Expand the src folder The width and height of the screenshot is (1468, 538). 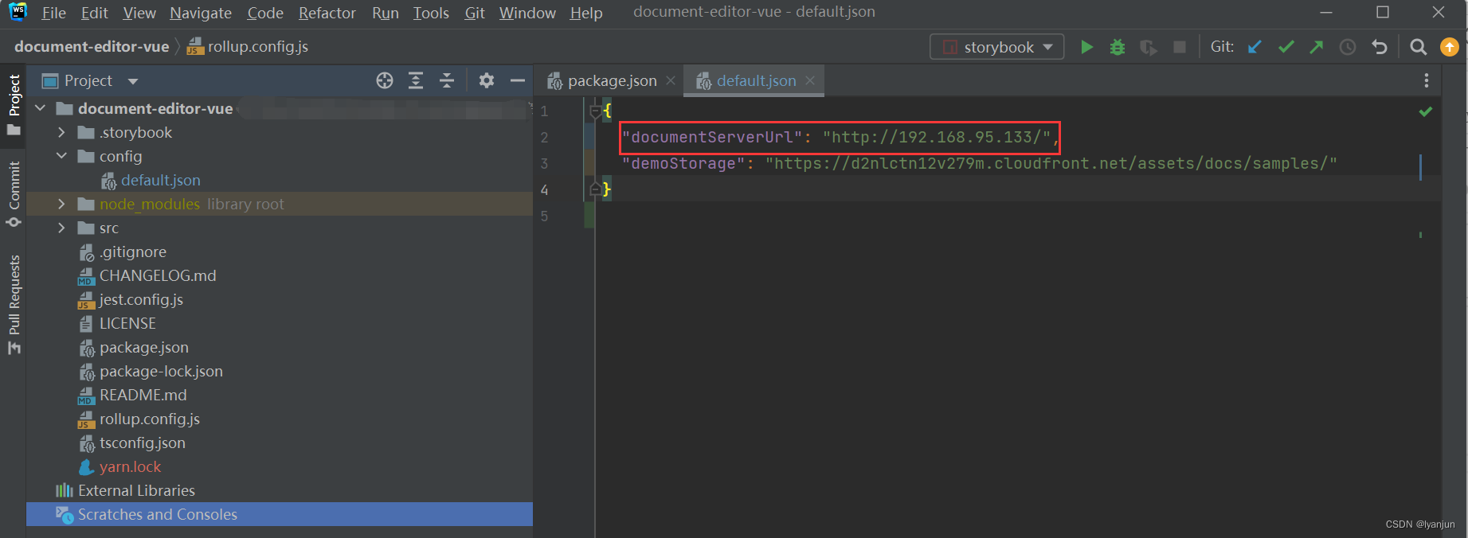[61, 228]
